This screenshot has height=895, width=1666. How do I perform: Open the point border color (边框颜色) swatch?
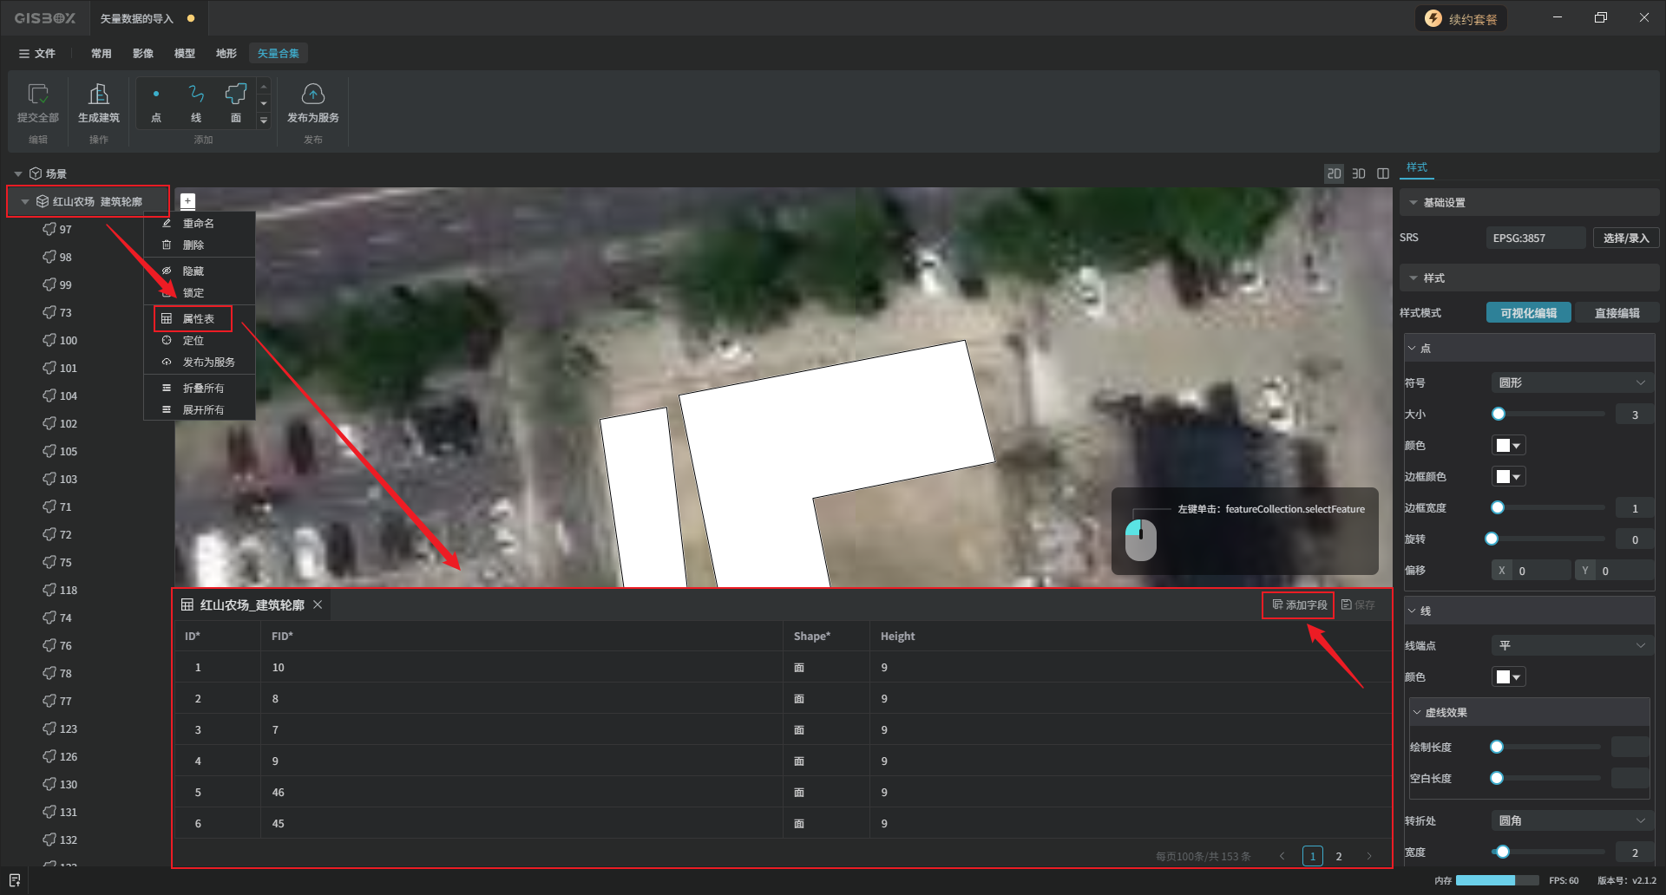(1508, 476)
